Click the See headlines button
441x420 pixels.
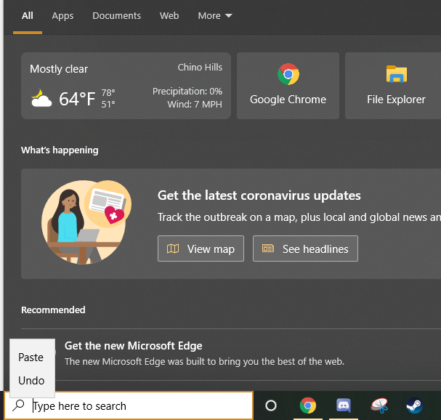[x=305, y=249]
